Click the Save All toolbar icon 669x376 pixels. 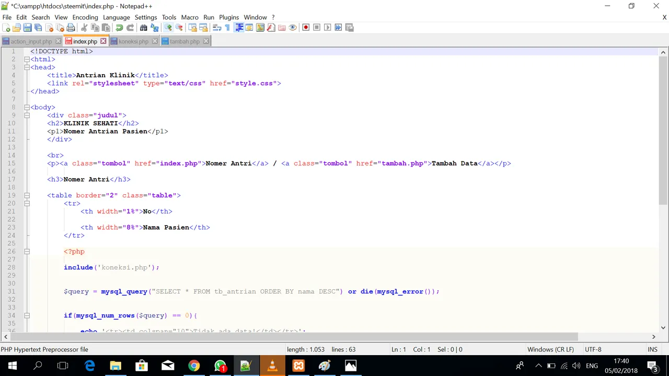38,28
